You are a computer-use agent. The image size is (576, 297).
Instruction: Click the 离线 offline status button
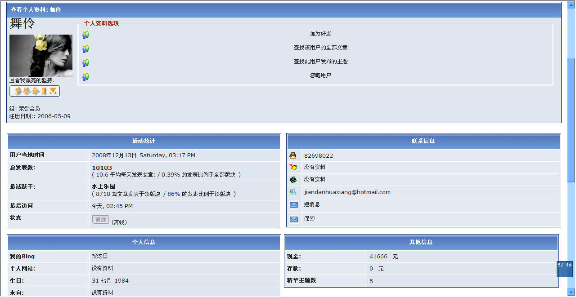[x=100, y=220]
